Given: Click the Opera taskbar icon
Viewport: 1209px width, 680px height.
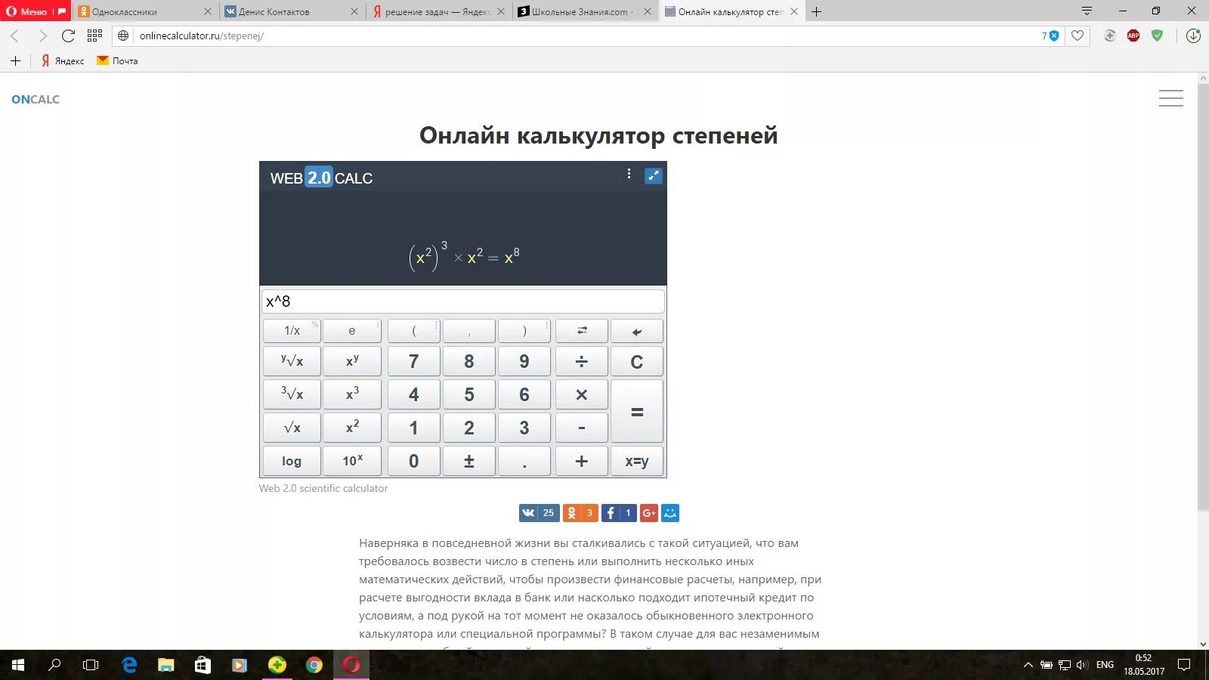Looking at the screenshot, I should point(351,665).
